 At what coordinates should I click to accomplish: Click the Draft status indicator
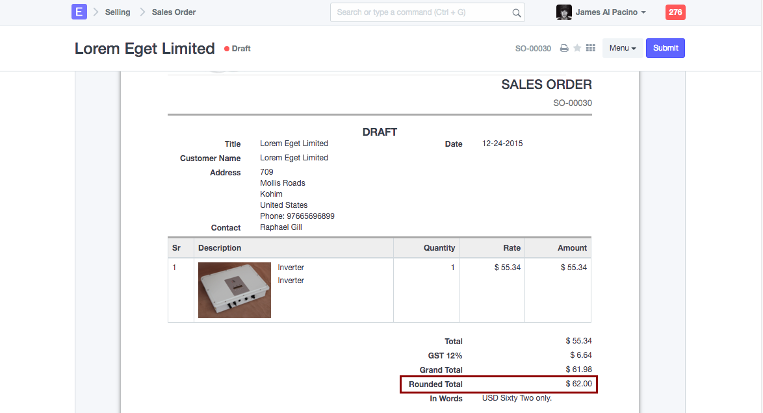(238, 49)
